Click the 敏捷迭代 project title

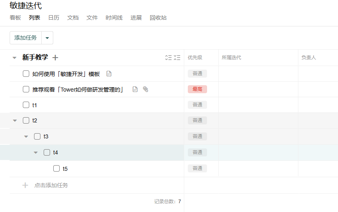coord(26,5)
